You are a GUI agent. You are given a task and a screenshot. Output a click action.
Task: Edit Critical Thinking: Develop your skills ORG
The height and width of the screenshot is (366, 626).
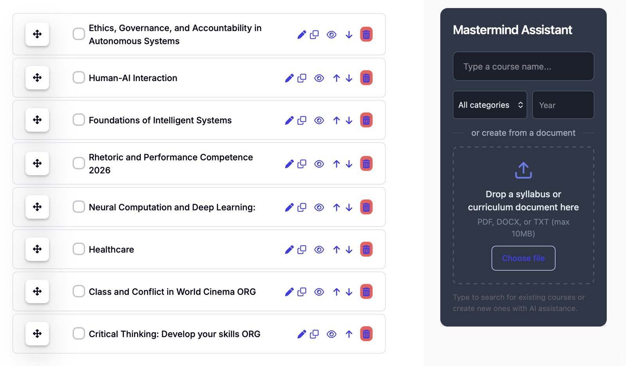pos(302,334)
